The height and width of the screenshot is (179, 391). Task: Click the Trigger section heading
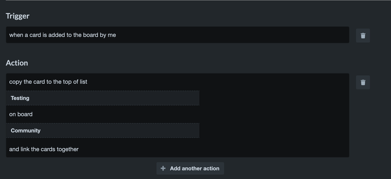coord(18,16)
